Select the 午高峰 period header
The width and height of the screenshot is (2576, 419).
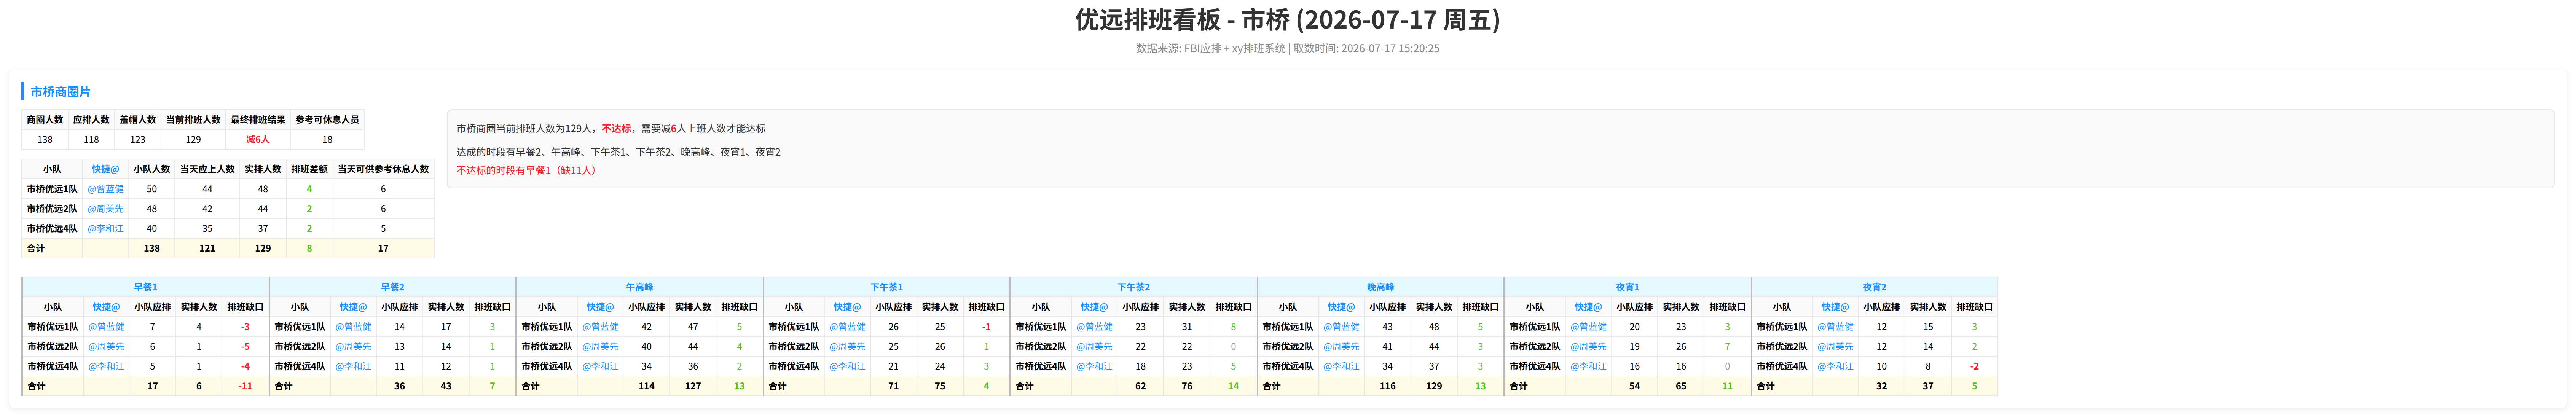(x=640, y=287)
